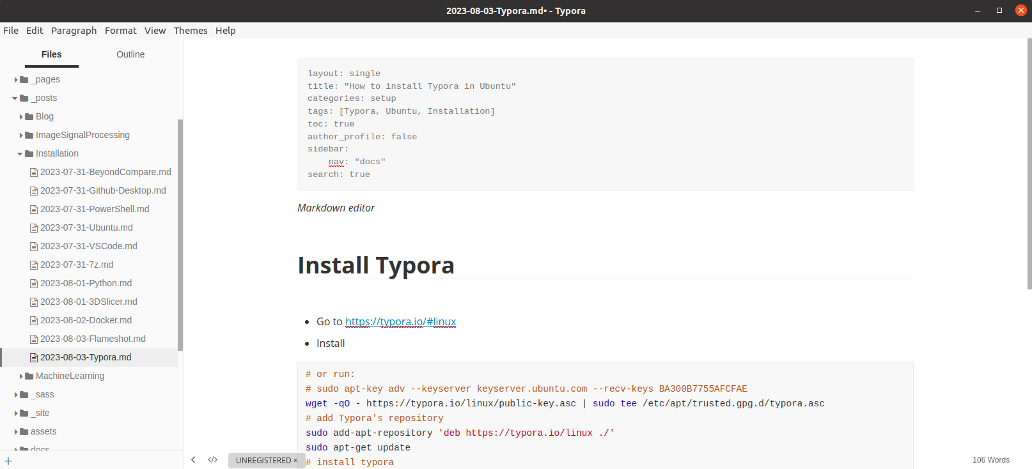This screenshot has height=469, width=1032.
Task: Click the ImageSignalProcessing folder icon
Action: (29, 135)
